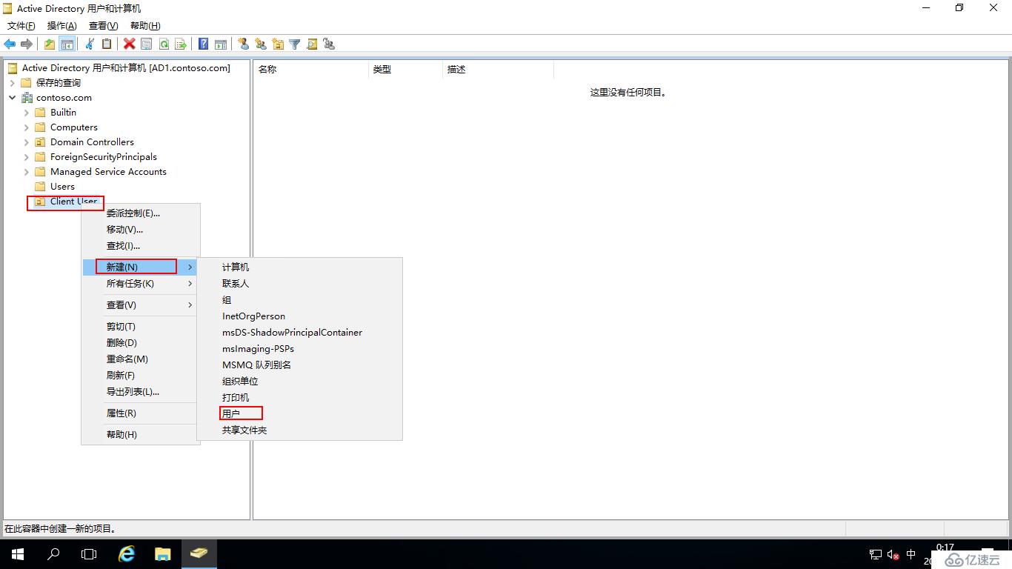This screenshot has height=569, width=1012.
Task: Select InetOrgPerson in the submenu
Action: tap(299, 316)
